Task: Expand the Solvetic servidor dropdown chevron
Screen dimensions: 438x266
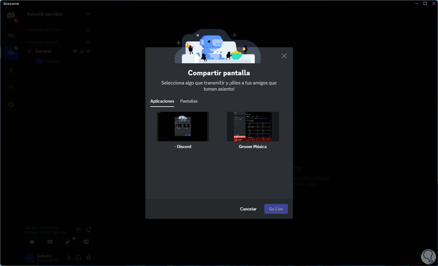Action: click(88, 14)
